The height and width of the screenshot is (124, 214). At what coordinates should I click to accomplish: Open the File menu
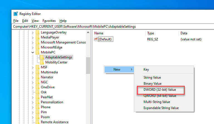click(x=16, y=21)
